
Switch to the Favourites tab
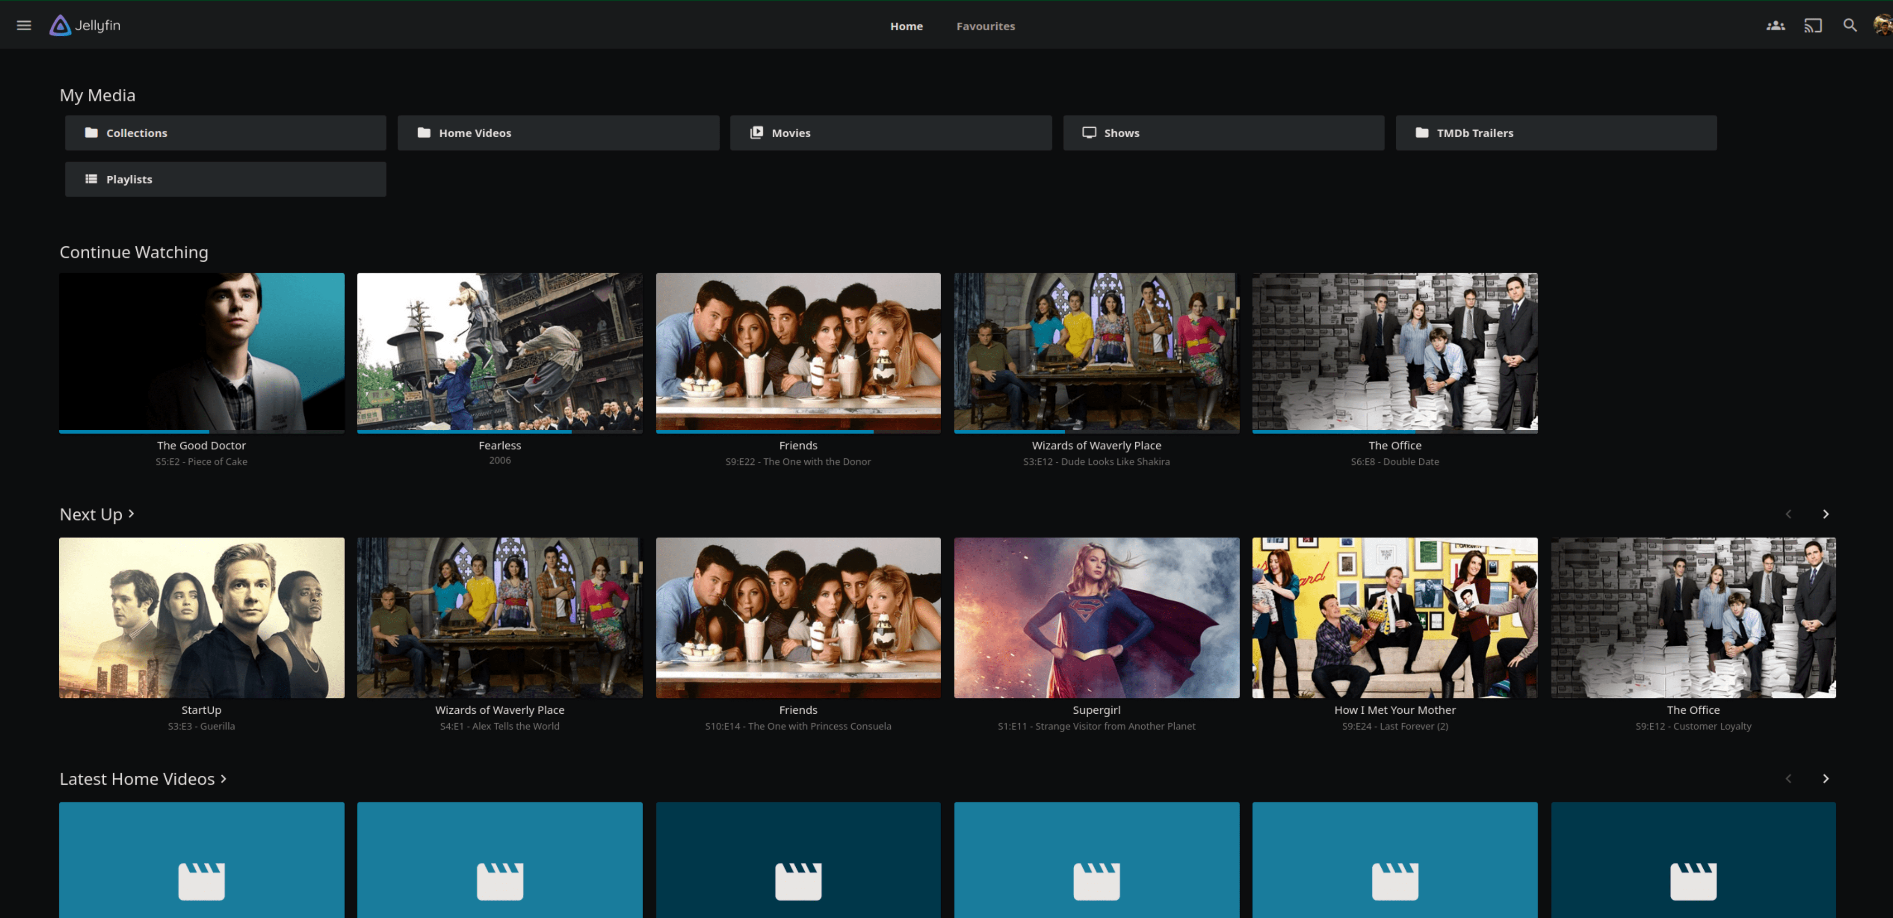pyautogui.click(x=985, y=26)
